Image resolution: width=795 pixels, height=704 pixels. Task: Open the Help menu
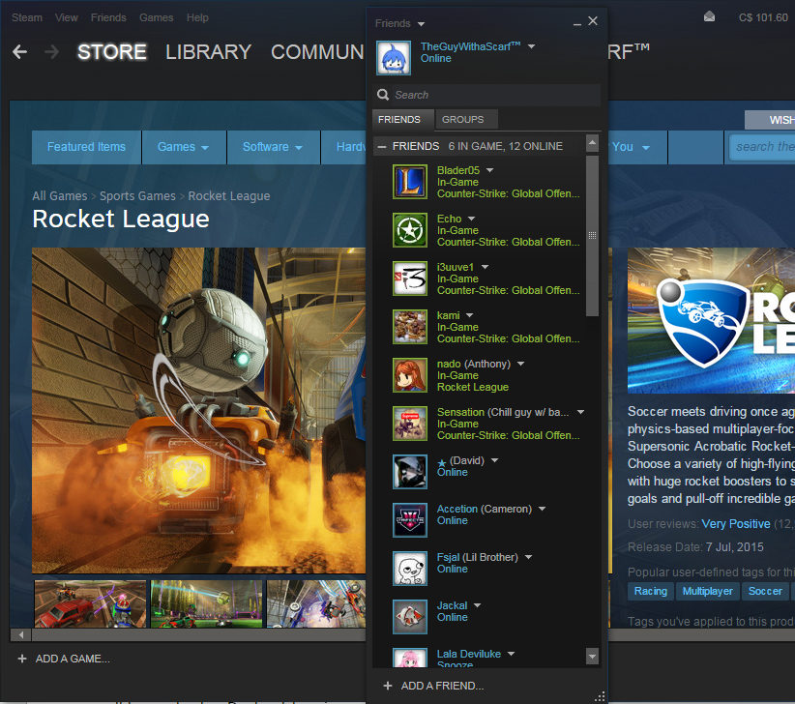click(197, 17)
